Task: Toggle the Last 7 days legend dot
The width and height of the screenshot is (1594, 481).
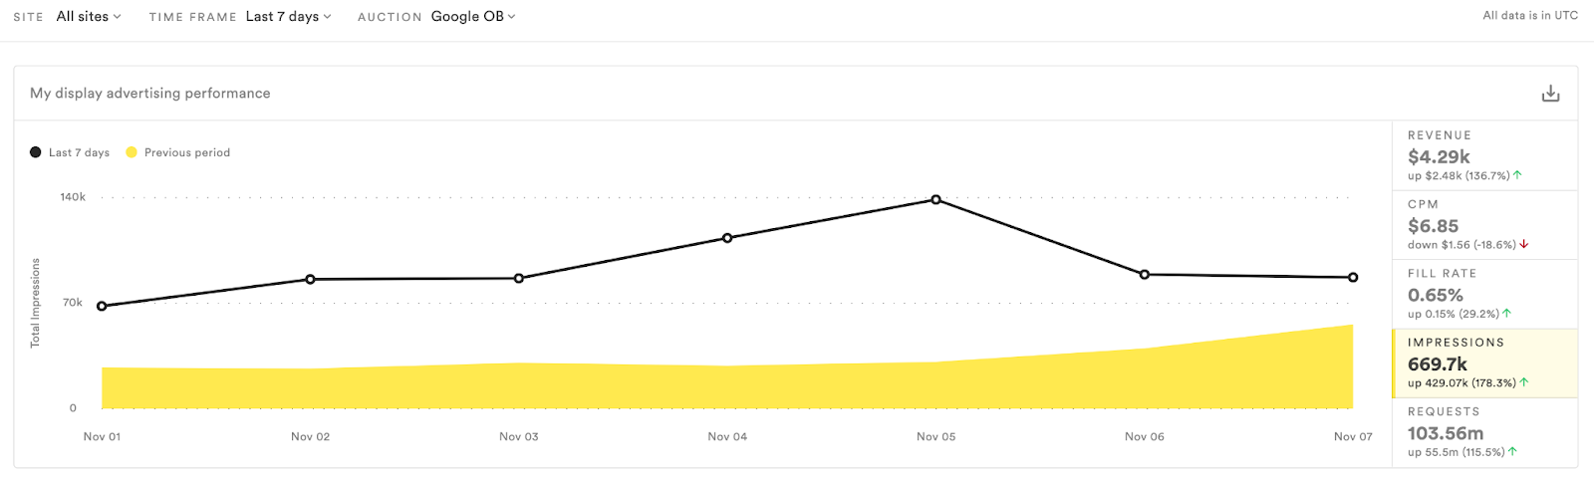Action: tap(36, 152)
